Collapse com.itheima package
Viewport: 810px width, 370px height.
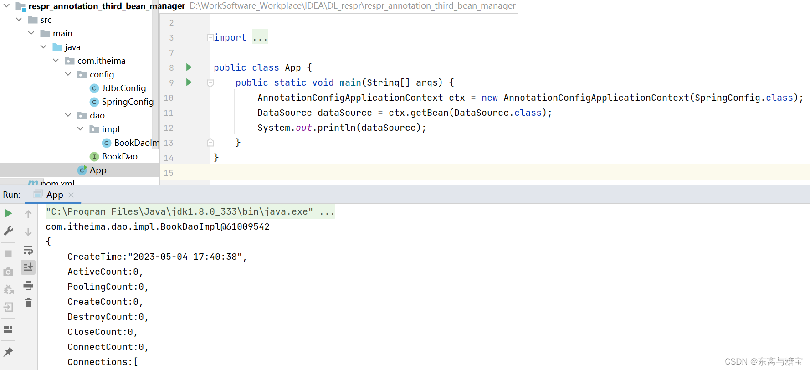tap(56, 61)
